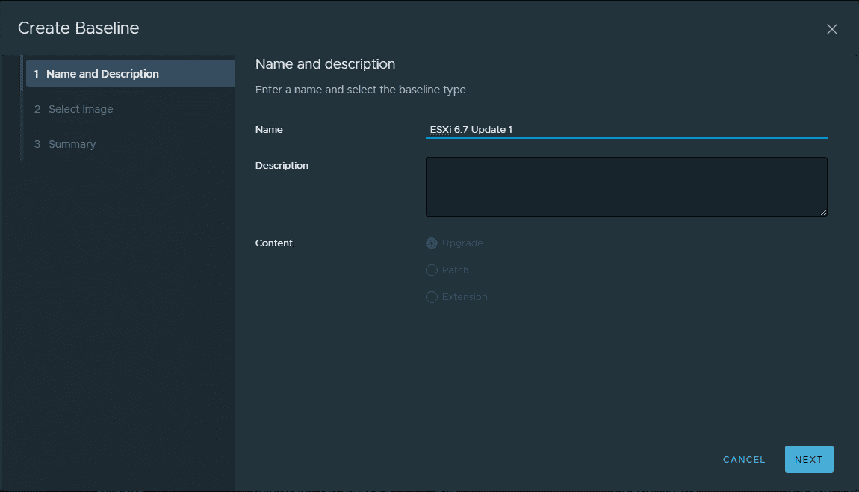The width and height of the screenshot is (859, 492).
Task: Jump to step 3 Summary
Action: [72, 144]
